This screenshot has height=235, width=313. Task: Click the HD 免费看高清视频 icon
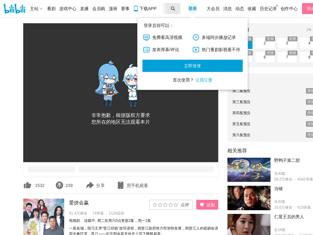point(146,37)
